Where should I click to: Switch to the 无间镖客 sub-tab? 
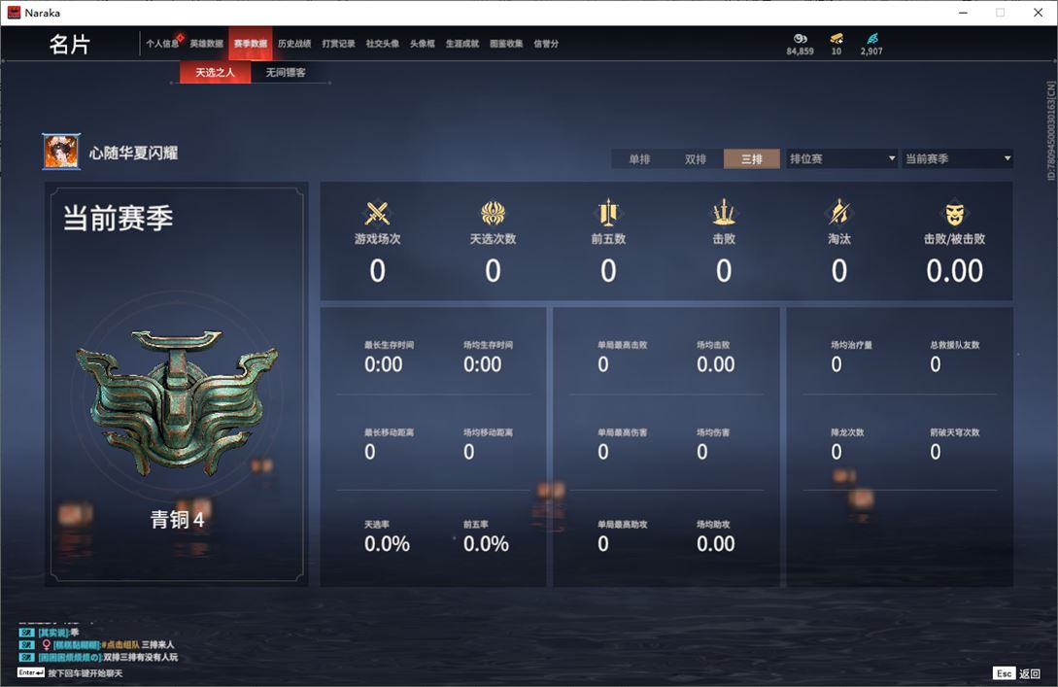(286, 72)
